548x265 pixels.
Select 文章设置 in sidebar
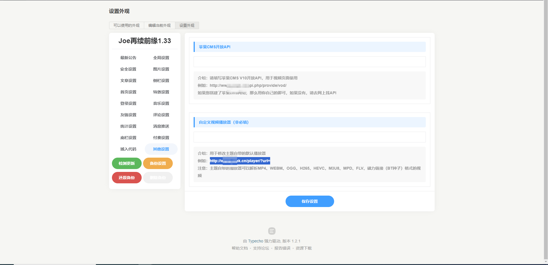click(128, 81)
